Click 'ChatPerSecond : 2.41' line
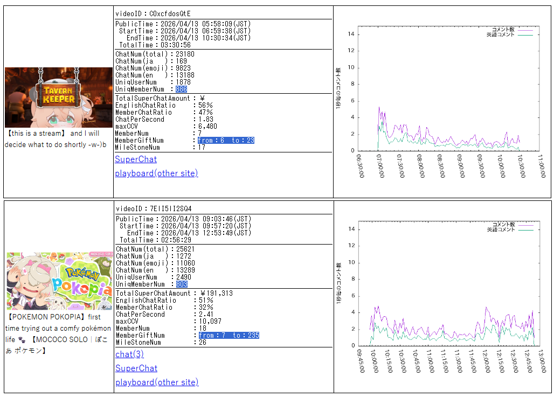 165,315
